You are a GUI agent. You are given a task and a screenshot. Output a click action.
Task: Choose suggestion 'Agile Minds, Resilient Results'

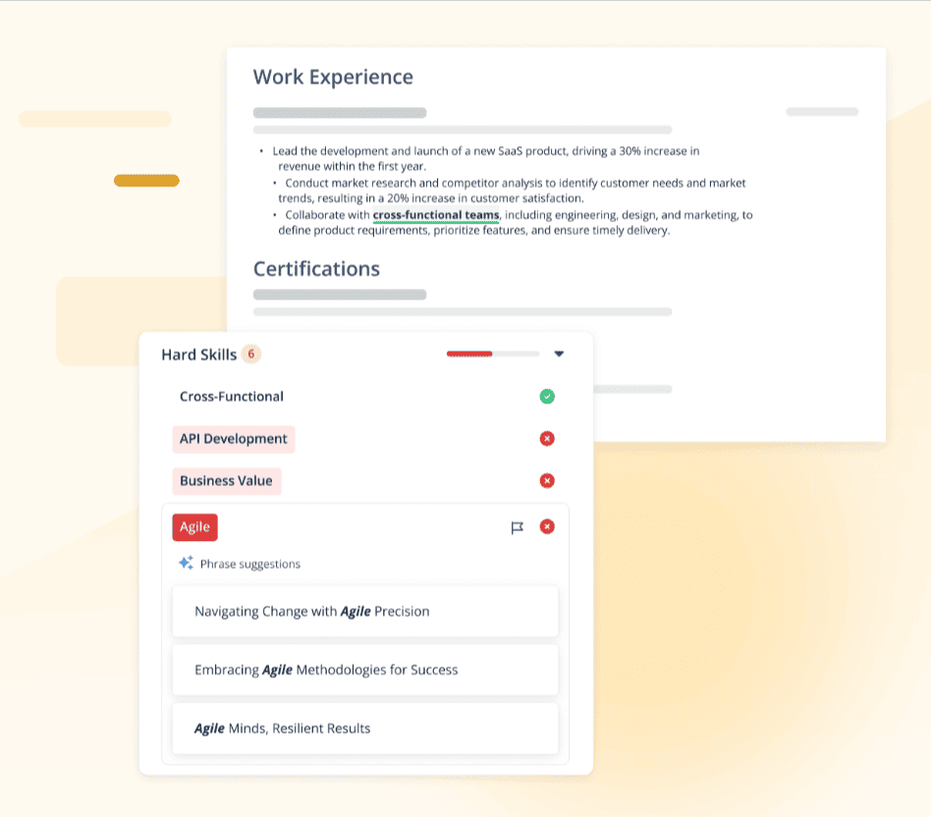click(x=365, y=729)
